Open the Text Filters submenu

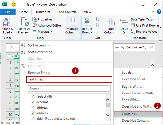pyautogui.click(x=69, y=79)
